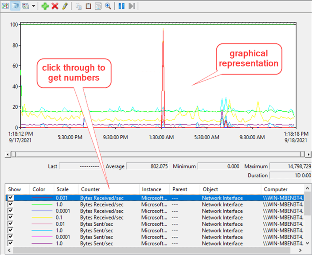312x255 pixels.
Task: Click the green Add counter plus icon
Action: pos(45,6)
